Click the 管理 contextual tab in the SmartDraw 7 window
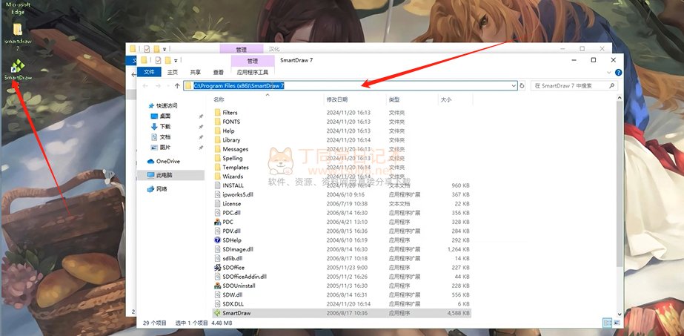The image size is (684, 336). tap(253, 61)
